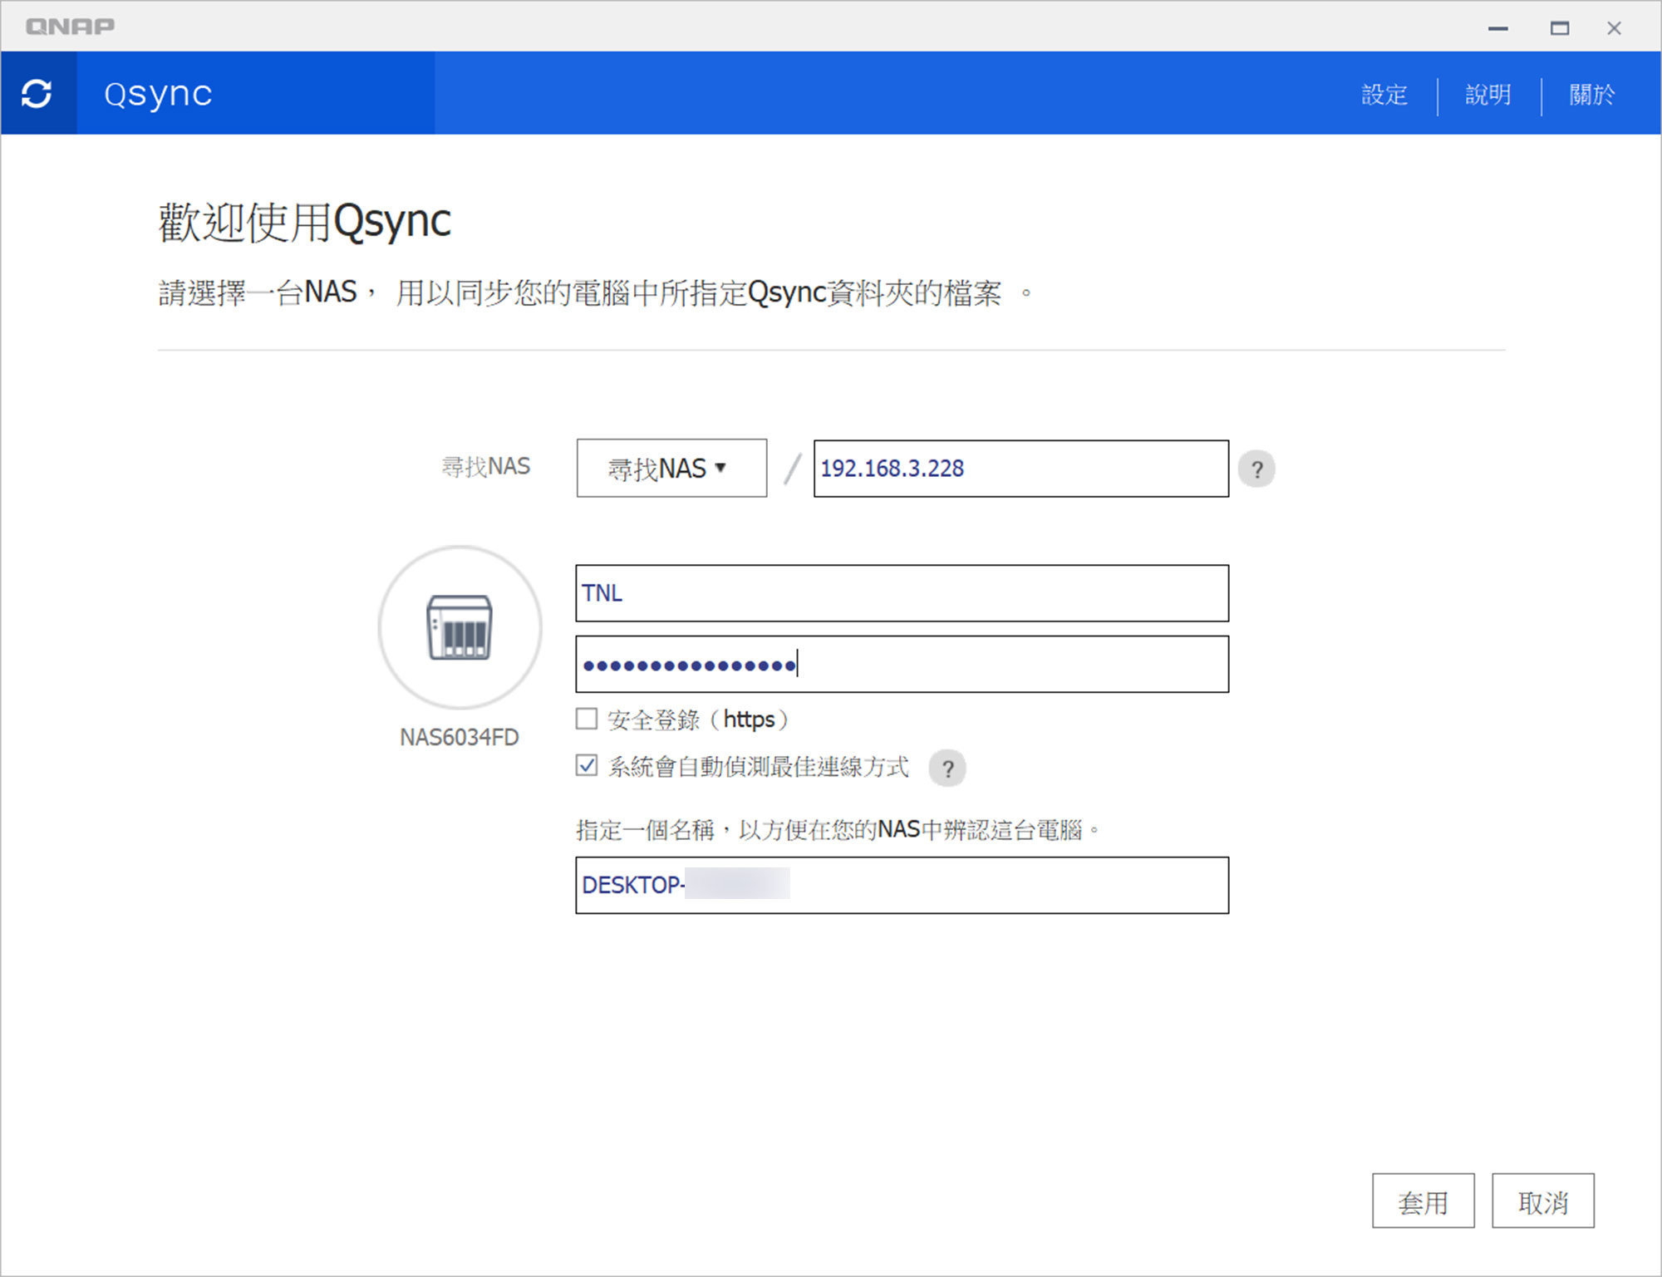Image resolution: width=1662 pixels, height=1277 pixels.
Task: Click the 尋找NAS label left of the dropdown
Action: click(x=486, y=466)
